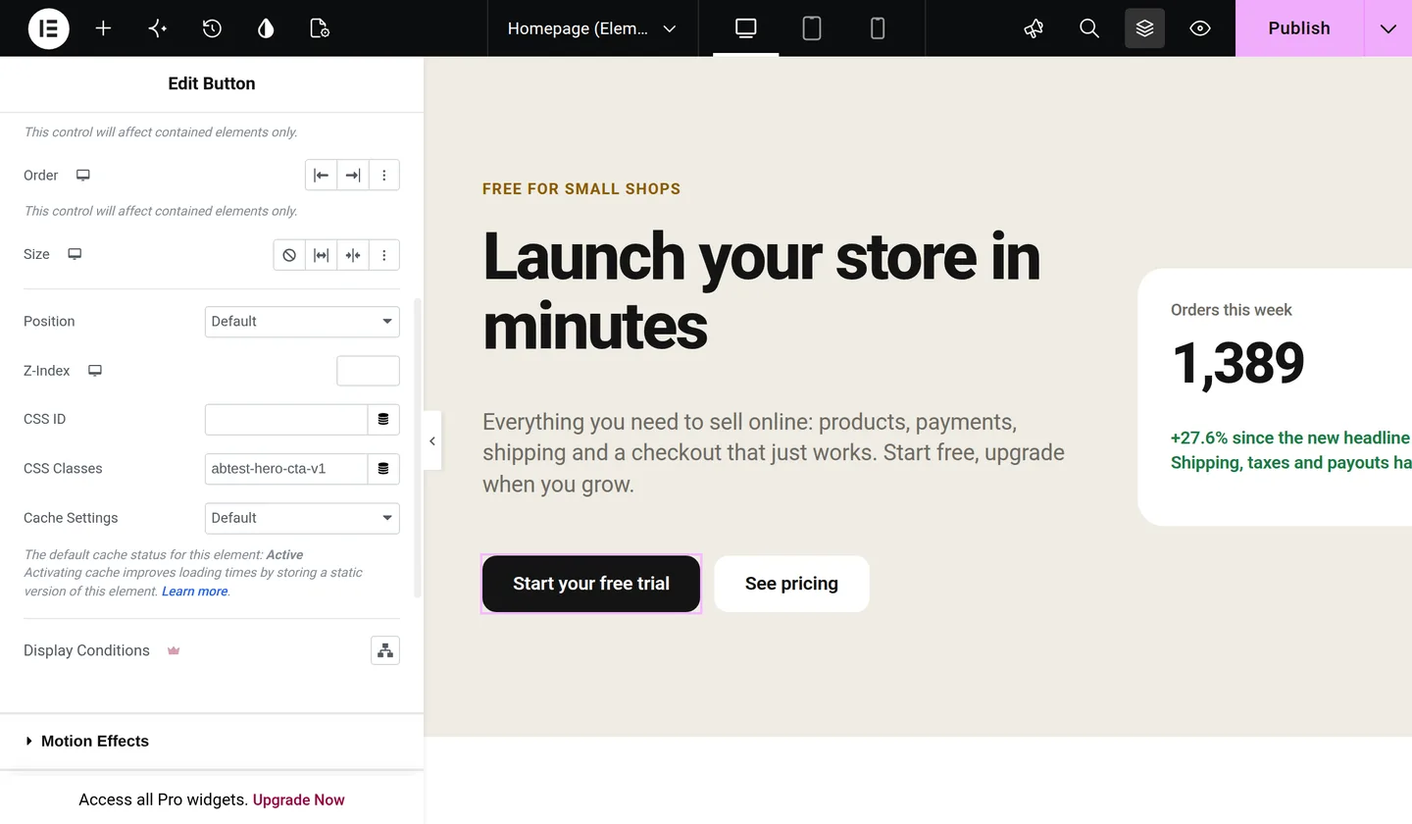Screen dimensions: 1412x824
Task: Switch to Tablet responsive view
Action: 812,28
